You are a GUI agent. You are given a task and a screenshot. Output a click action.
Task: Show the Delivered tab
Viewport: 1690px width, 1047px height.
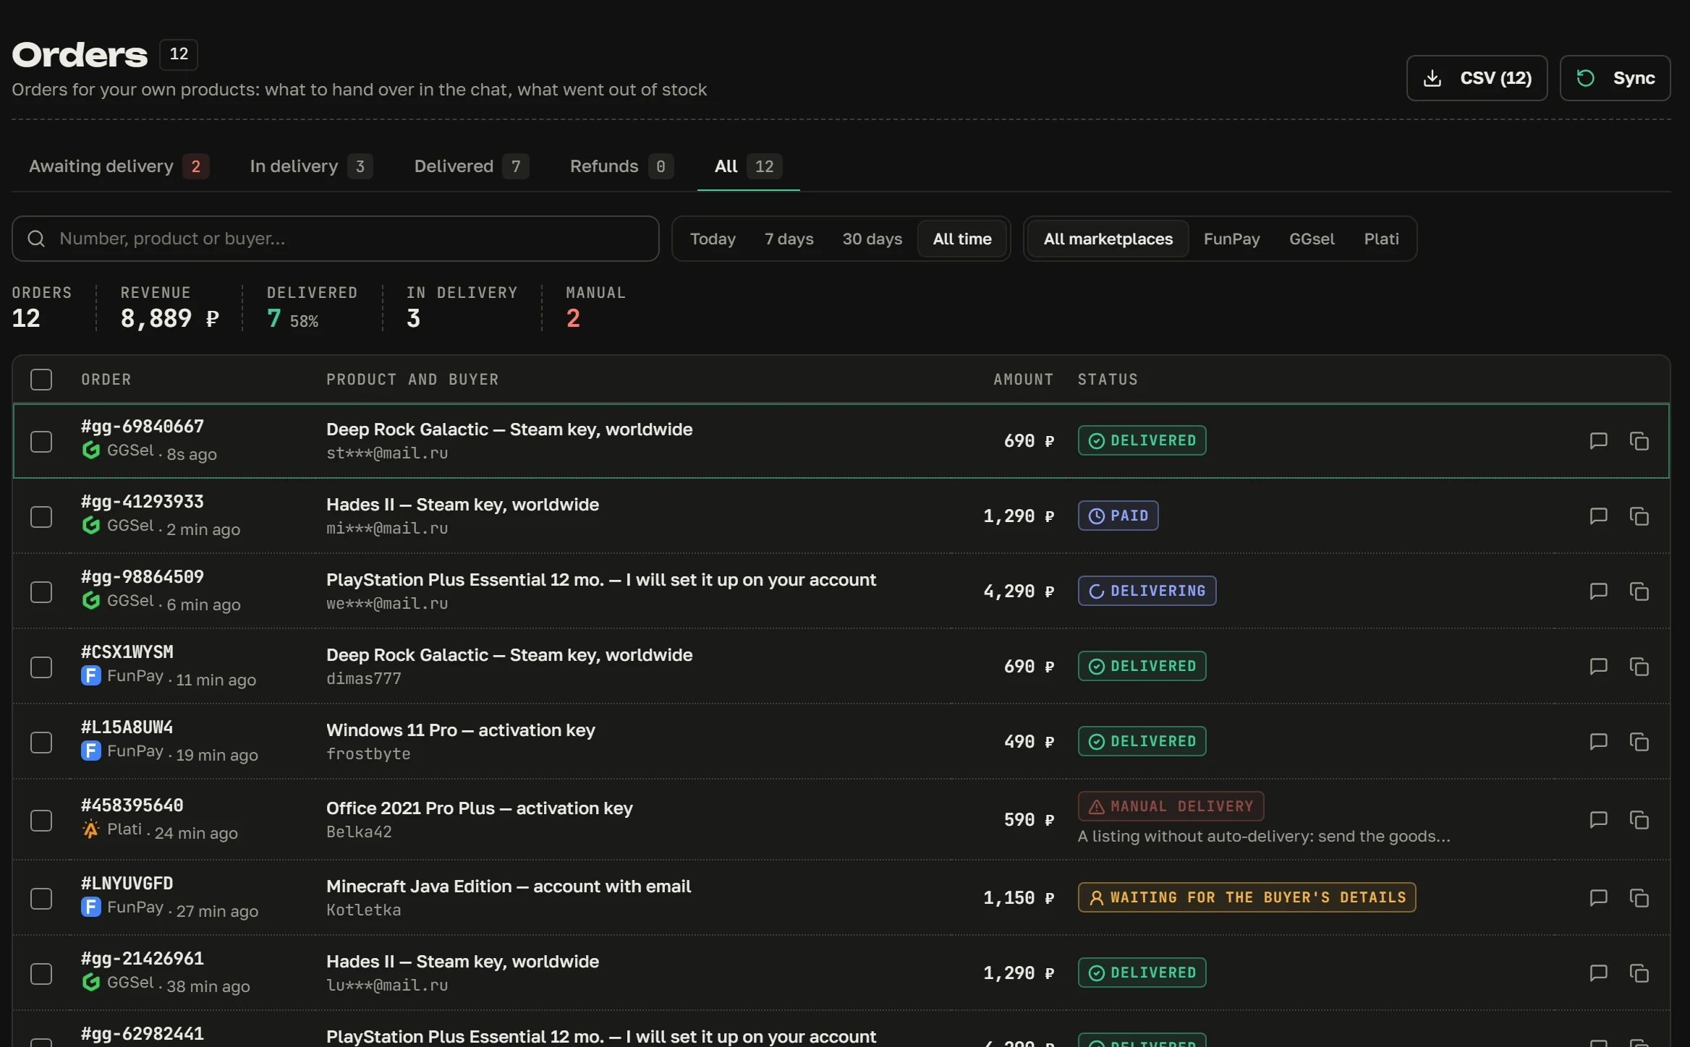click(471, 166)
